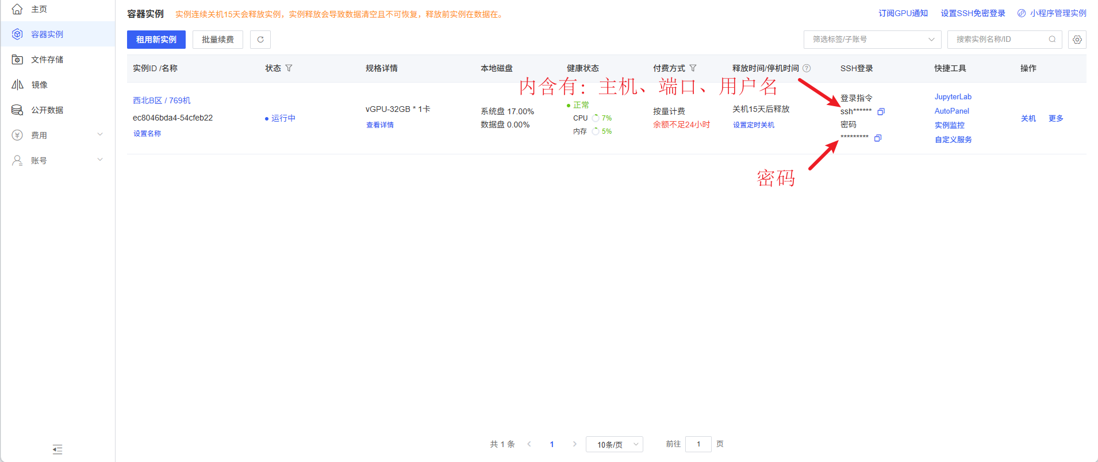Click the 公开数据 database icon
This screenshot has height=462, width=1098.
click(17, 110)
